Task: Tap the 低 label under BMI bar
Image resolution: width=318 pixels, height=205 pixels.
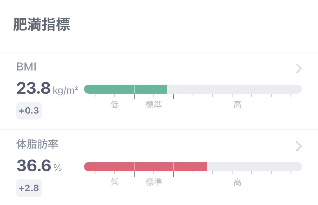Action: [x=115, y=105]
